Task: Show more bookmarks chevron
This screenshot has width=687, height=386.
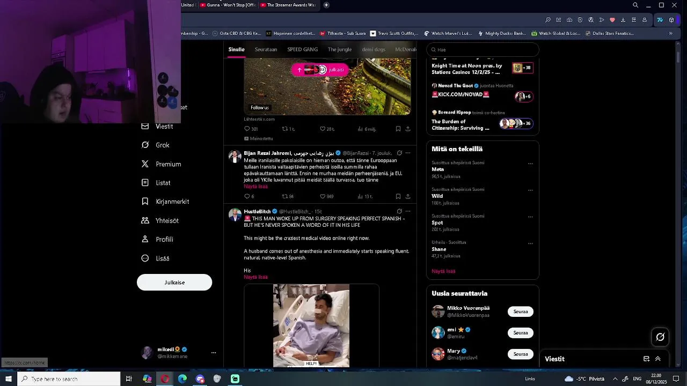Action: 670,33
